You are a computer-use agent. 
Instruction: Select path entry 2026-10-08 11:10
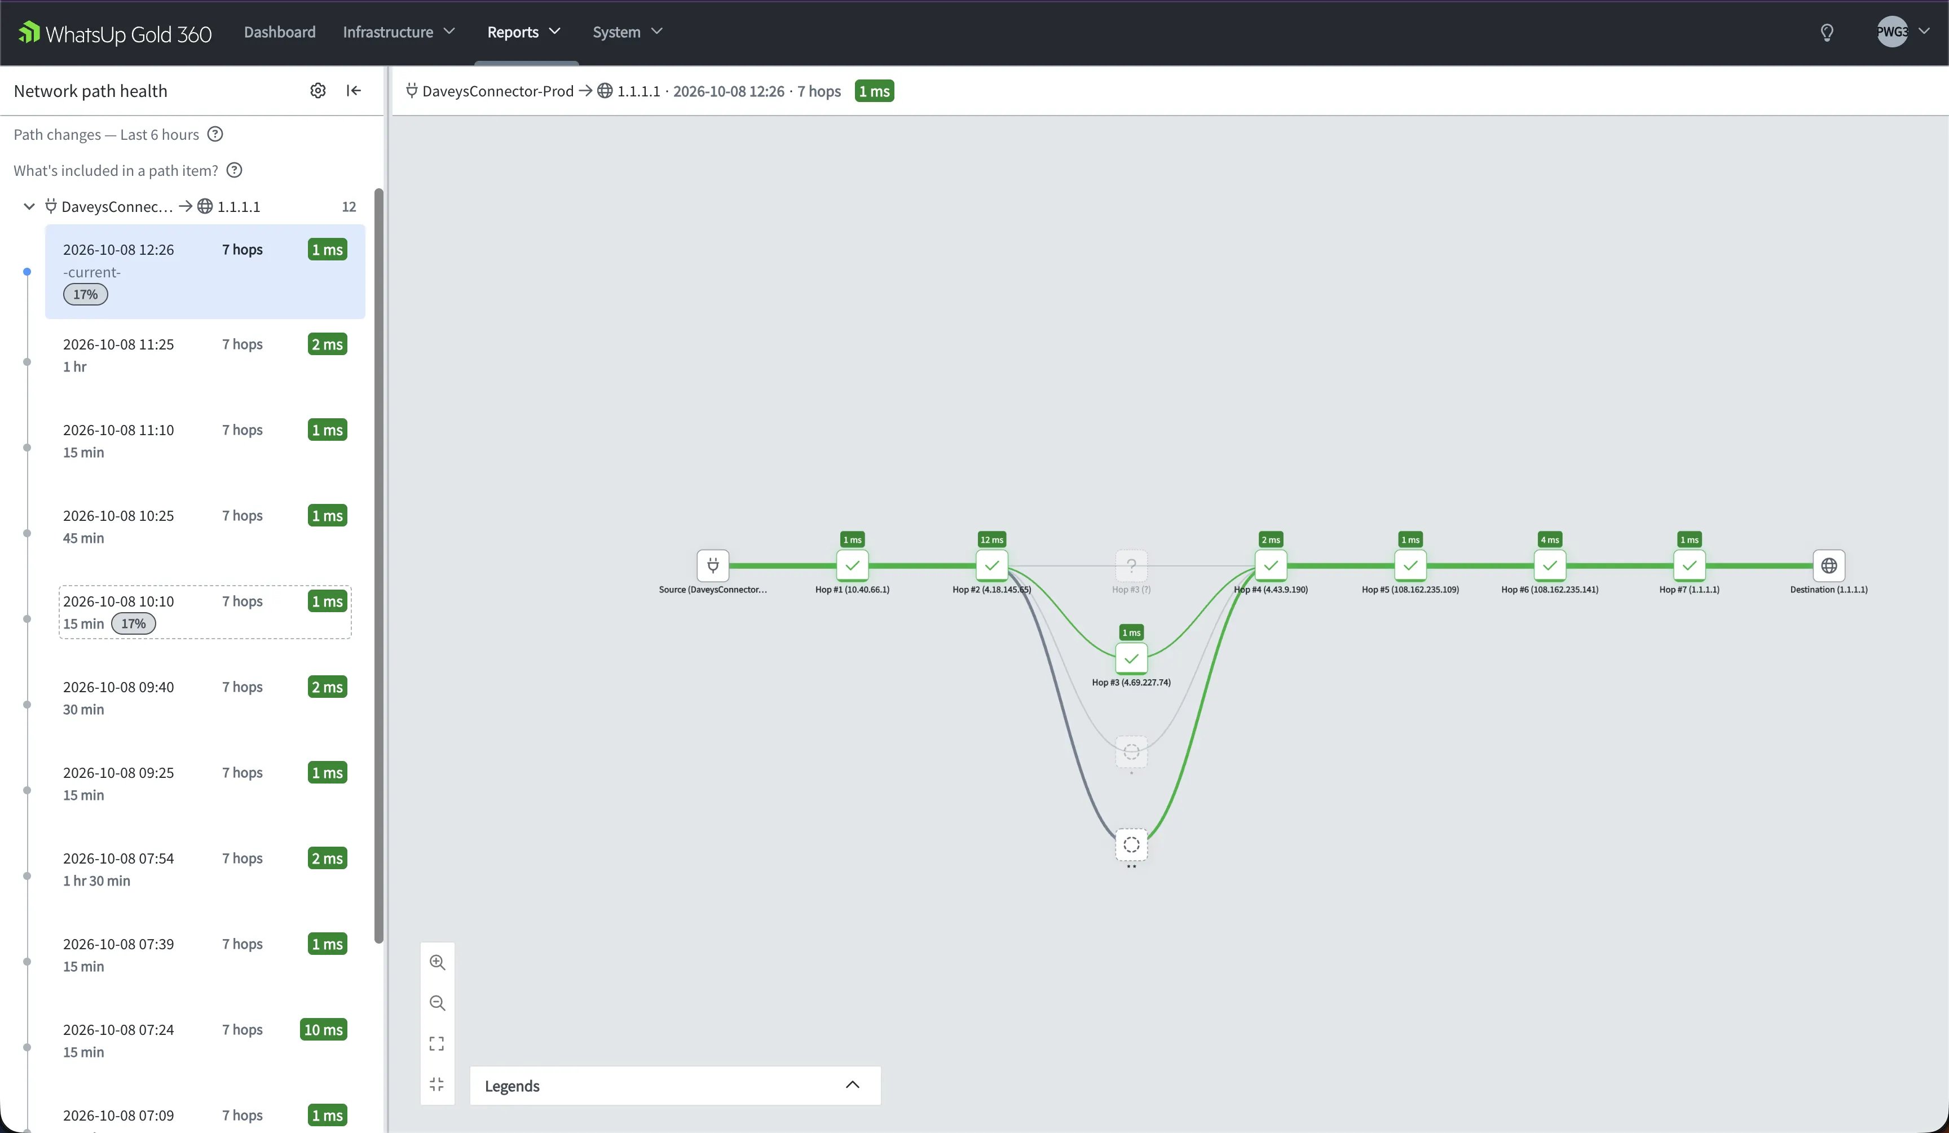[205, 441]
